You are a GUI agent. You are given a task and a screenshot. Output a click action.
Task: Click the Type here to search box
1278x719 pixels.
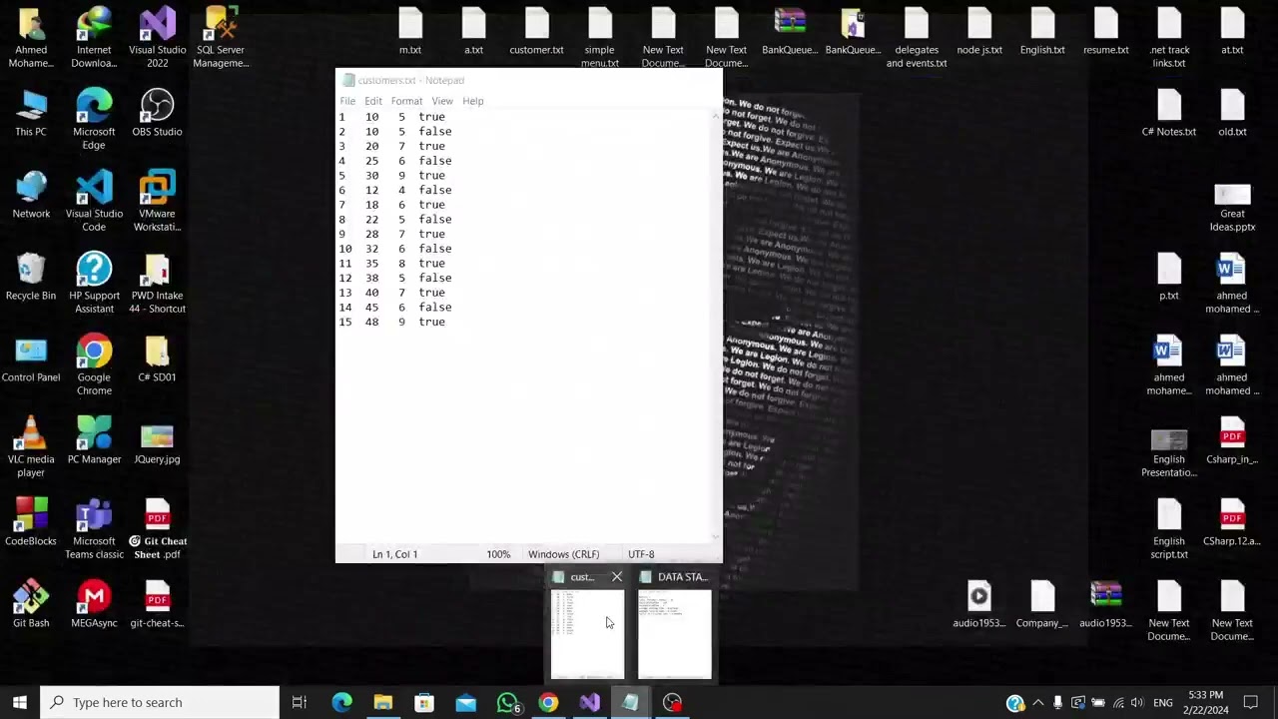(160, 702)
